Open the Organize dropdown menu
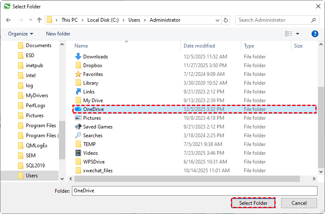 pyautogui.click(x=20, y=34)
